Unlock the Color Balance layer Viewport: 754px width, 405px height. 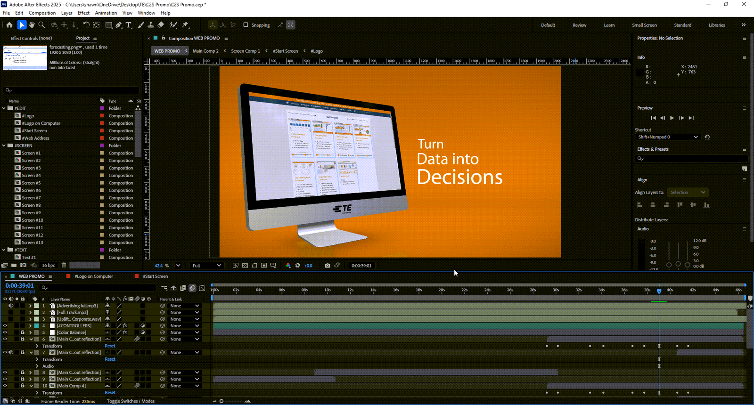coord(22,332)
